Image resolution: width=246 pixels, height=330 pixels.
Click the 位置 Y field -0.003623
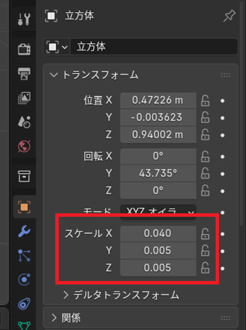pos(158,118)
